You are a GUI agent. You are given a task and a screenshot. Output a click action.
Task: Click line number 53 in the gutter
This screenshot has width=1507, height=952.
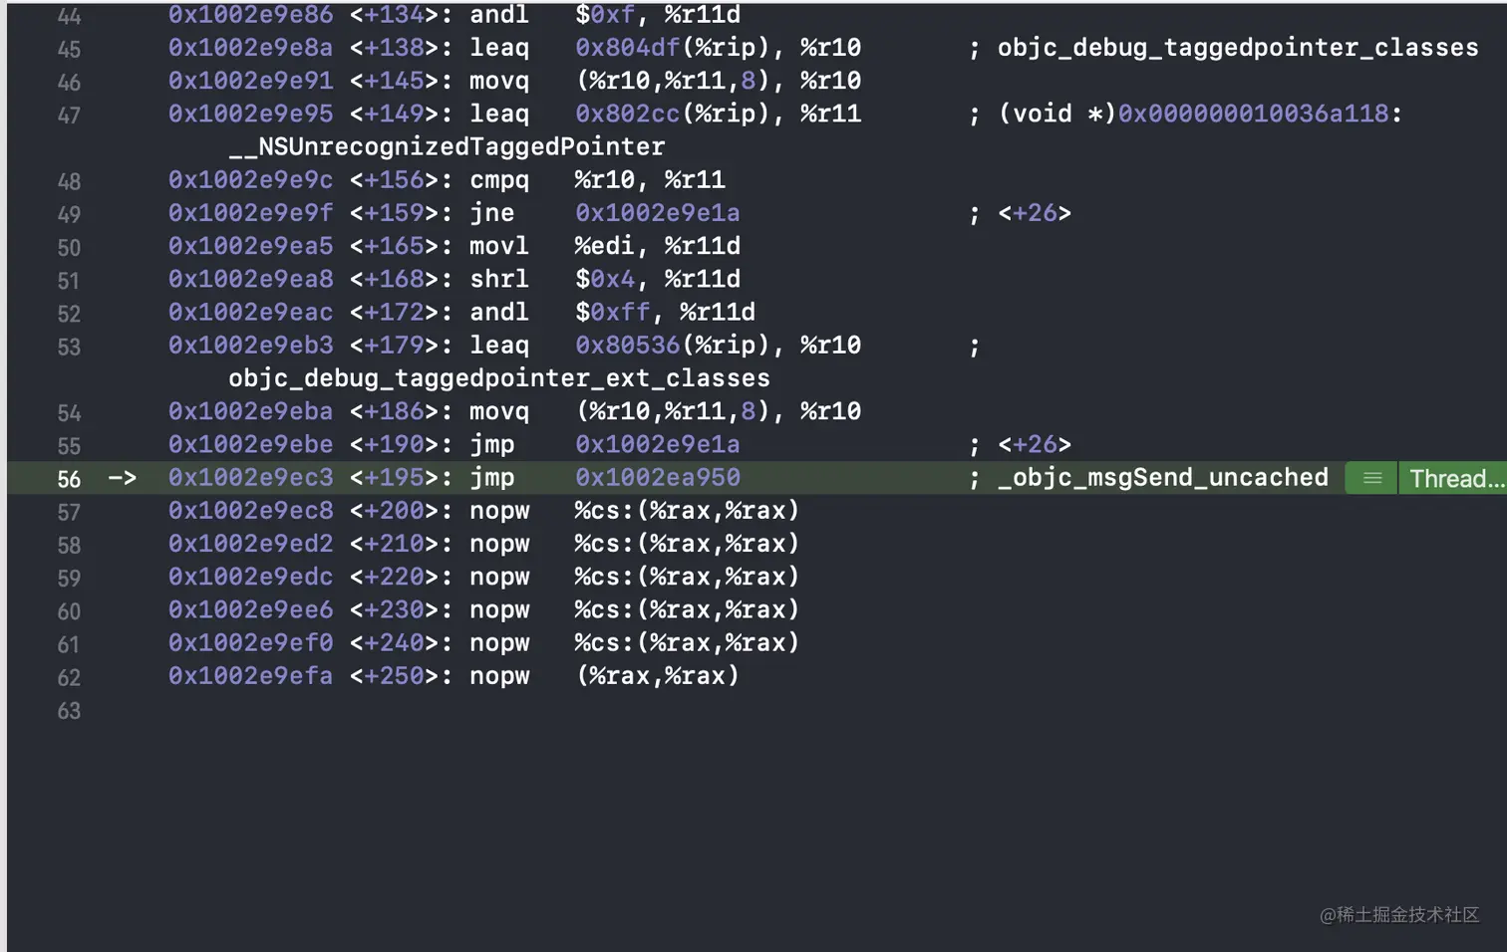tap(69, 347)
